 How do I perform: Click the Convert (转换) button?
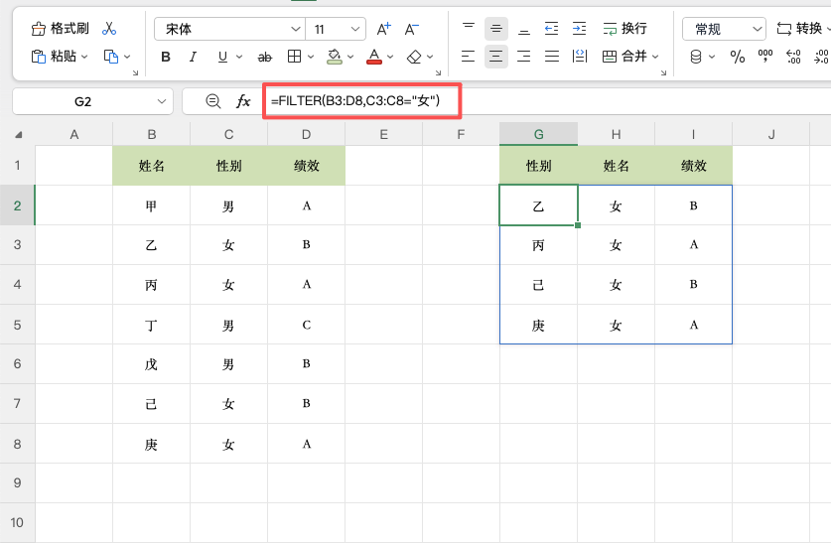[x=799, y=29]
